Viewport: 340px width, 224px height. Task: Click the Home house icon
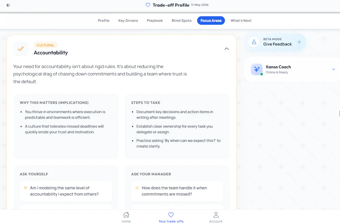pos(126,215)
